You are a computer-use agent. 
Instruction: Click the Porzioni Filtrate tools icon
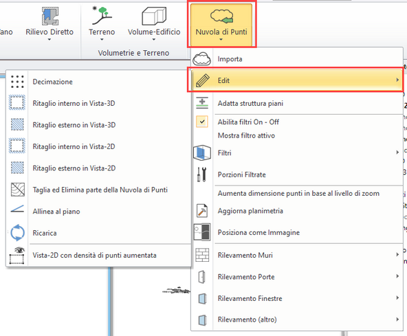[x=202, y=175]
